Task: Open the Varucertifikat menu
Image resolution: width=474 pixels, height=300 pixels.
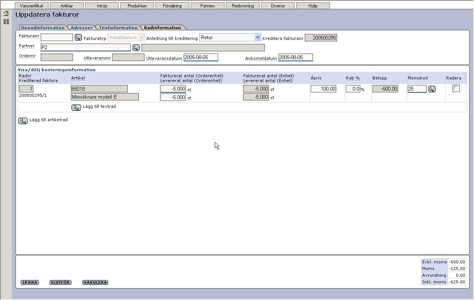Action: coord(31,6)
